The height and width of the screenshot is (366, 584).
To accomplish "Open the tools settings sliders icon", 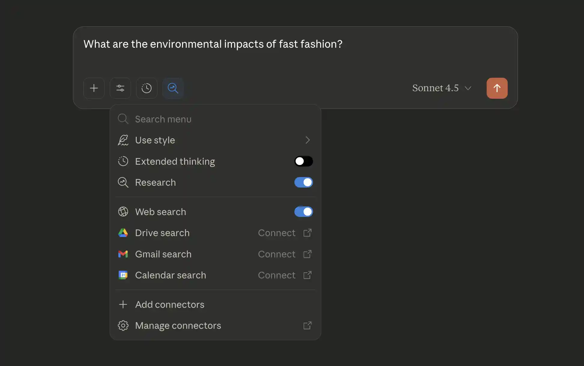I will coord(120,88).
